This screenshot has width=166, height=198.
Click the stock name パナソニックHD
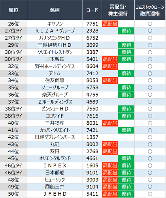pos(55,38)
